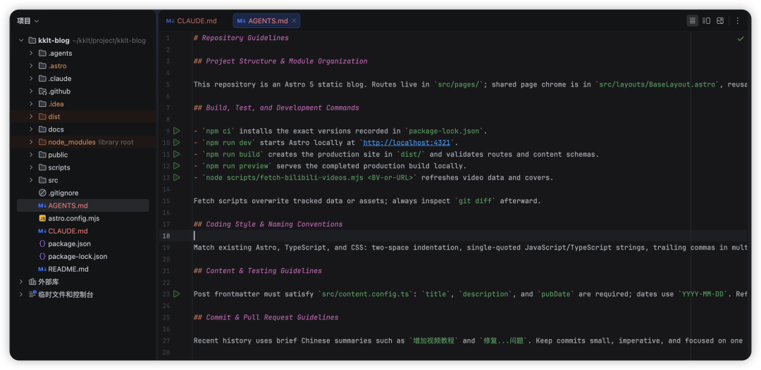The height and width of the screenshot is (370, 761).
Task: Open the http://localhost:4321 link
Action: 408,143
